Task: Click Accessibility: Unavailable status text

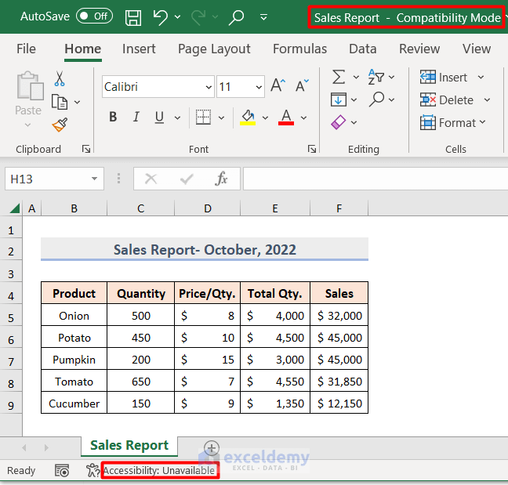Action: tap(158, 470)
